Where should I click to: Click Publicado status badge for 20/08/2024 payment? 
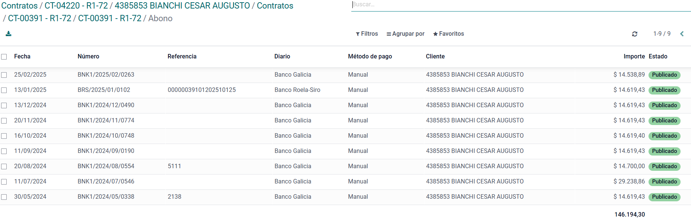tap(664, 166)
